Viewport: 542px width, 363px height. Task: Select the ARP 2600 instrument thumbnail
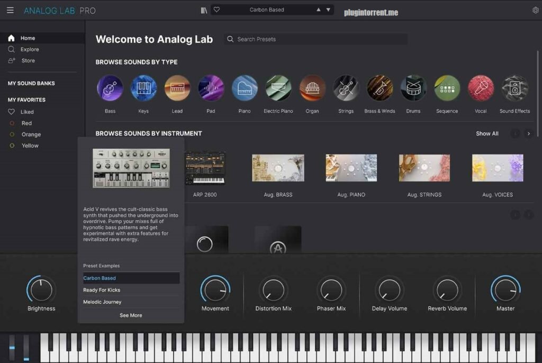tap(205, 168)
